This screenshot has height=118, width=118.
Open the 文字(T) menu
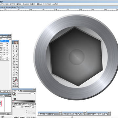tap(12, 4)
